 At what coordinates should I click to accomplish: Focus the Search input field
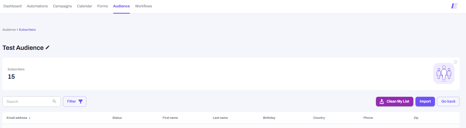(28, 102)
